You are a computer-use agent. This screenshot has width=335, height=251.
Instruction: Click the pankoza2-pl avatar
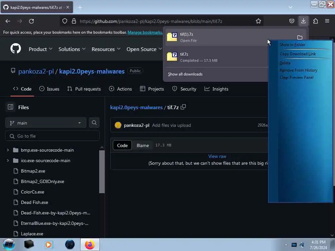[118, 125]
